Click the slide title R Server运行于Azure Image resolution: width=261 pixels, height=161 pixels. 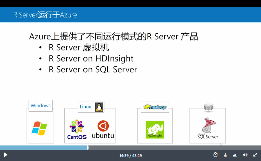45,15
